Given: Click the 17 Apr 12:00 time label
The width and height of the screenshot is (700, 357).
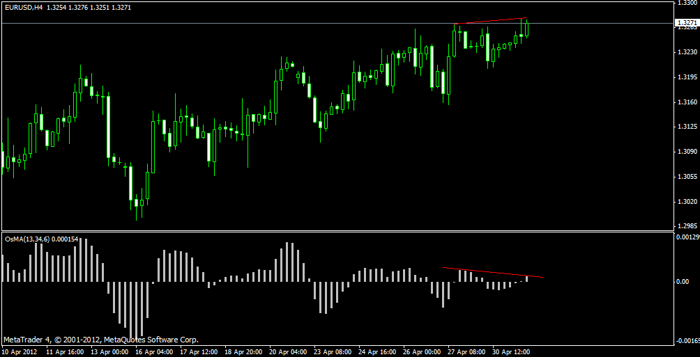Looking at the screenshot, I should click(x=198, y=351).
